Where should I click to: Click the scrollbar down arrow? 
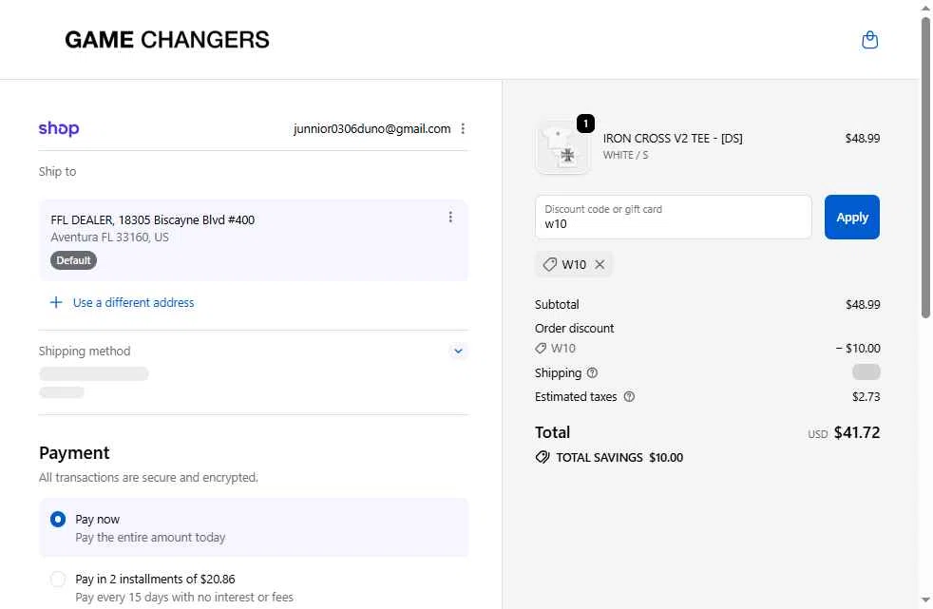(925, 600)
